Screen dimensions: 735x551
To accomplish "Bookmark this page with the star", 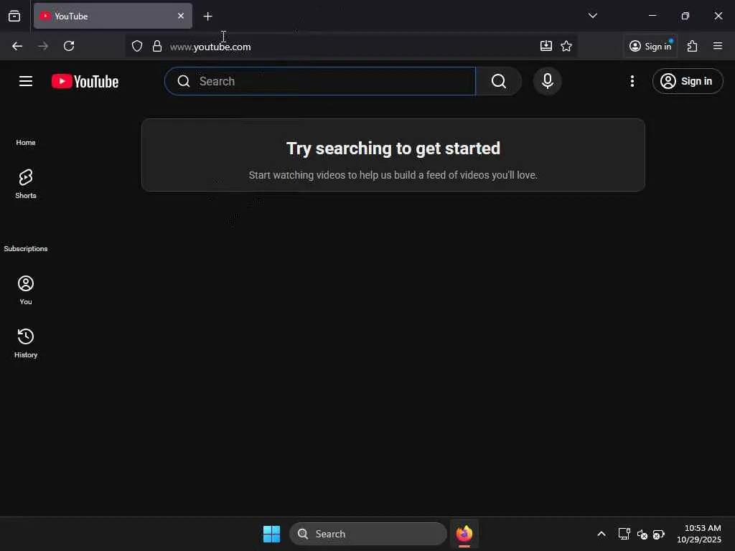I will coord(566,46).
